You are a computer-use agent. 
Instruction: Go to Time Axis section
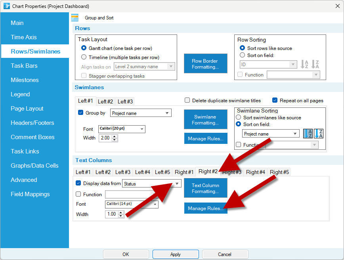point(24,37)
